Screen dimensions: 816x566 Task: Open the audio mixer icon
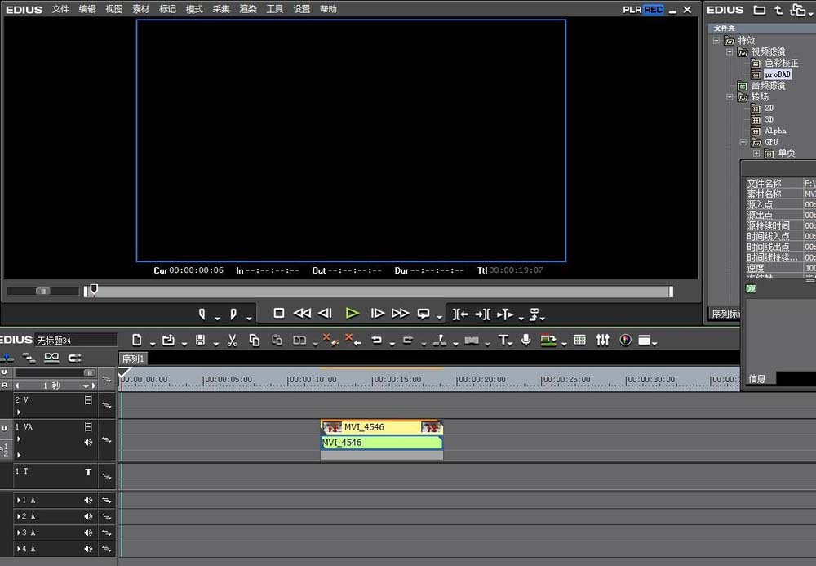[603, 340]
